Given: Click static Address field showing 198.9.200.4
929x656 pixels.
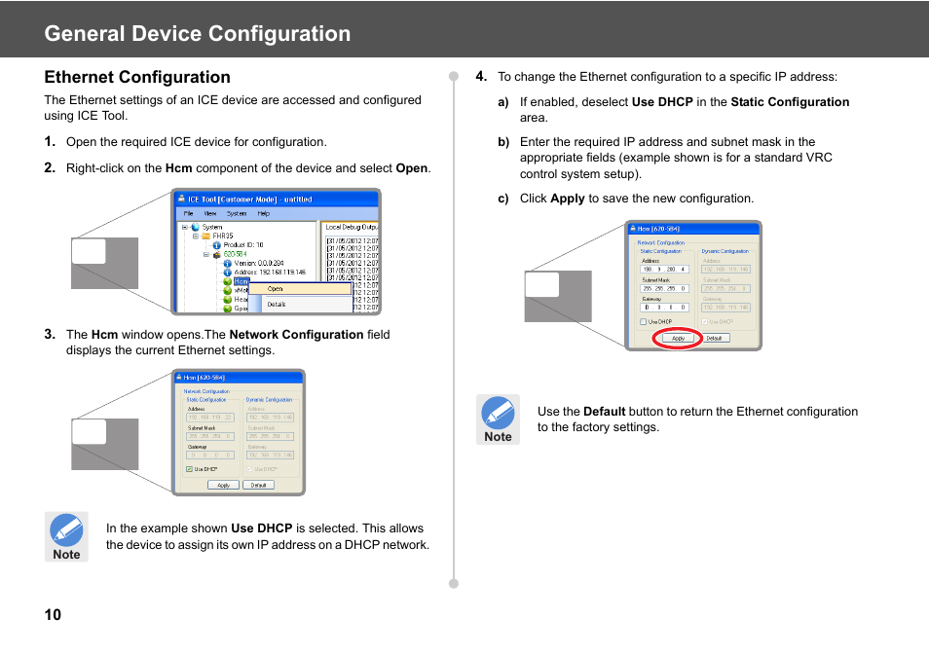Looking at the screenshot, I should (665, 269).
